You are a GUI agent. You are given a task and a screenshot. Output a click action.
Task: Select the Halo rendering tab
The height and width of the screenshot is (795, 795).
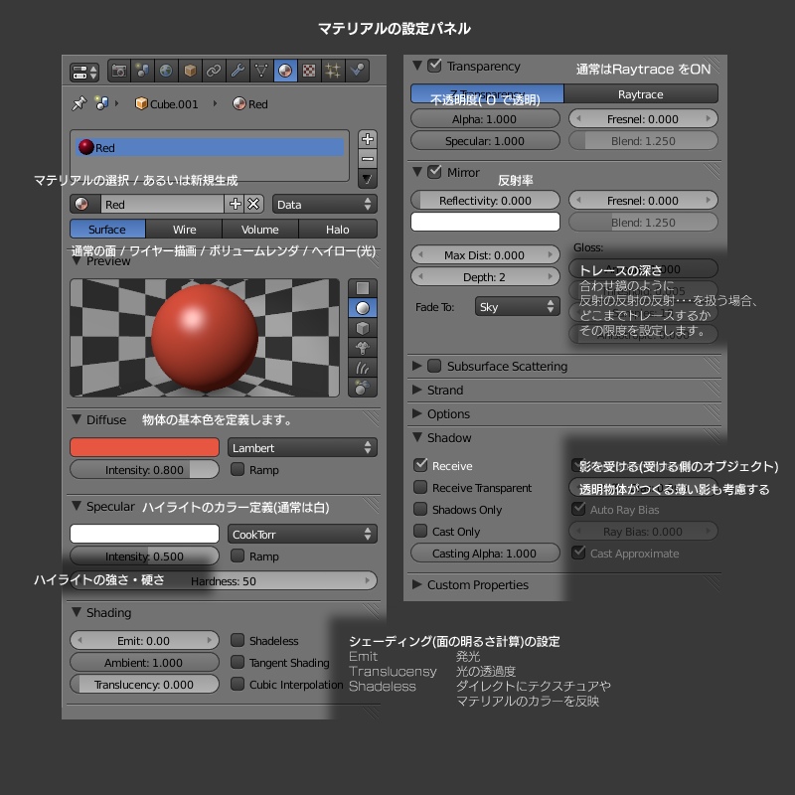pos(338,229)
